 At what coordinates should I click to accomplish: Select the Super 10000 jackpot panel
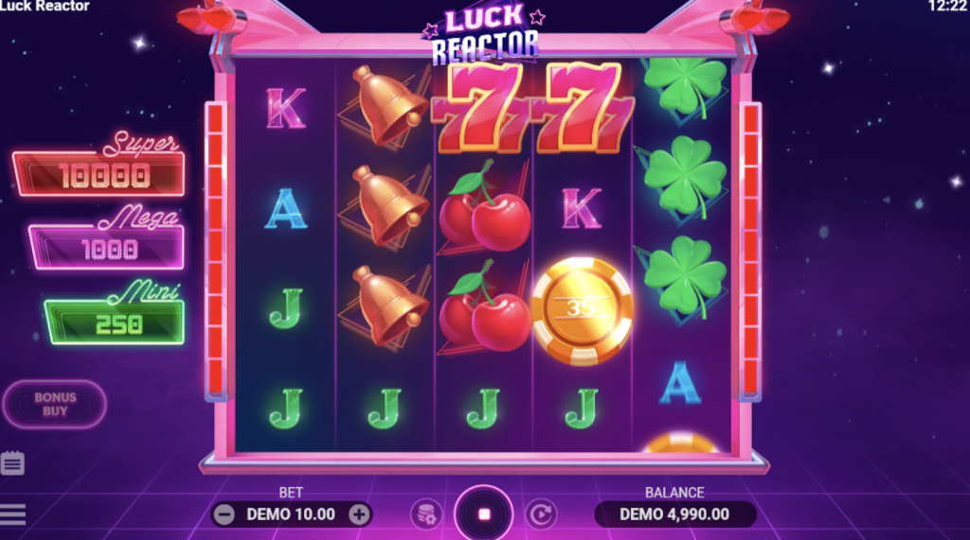click(x=99, y=167)
